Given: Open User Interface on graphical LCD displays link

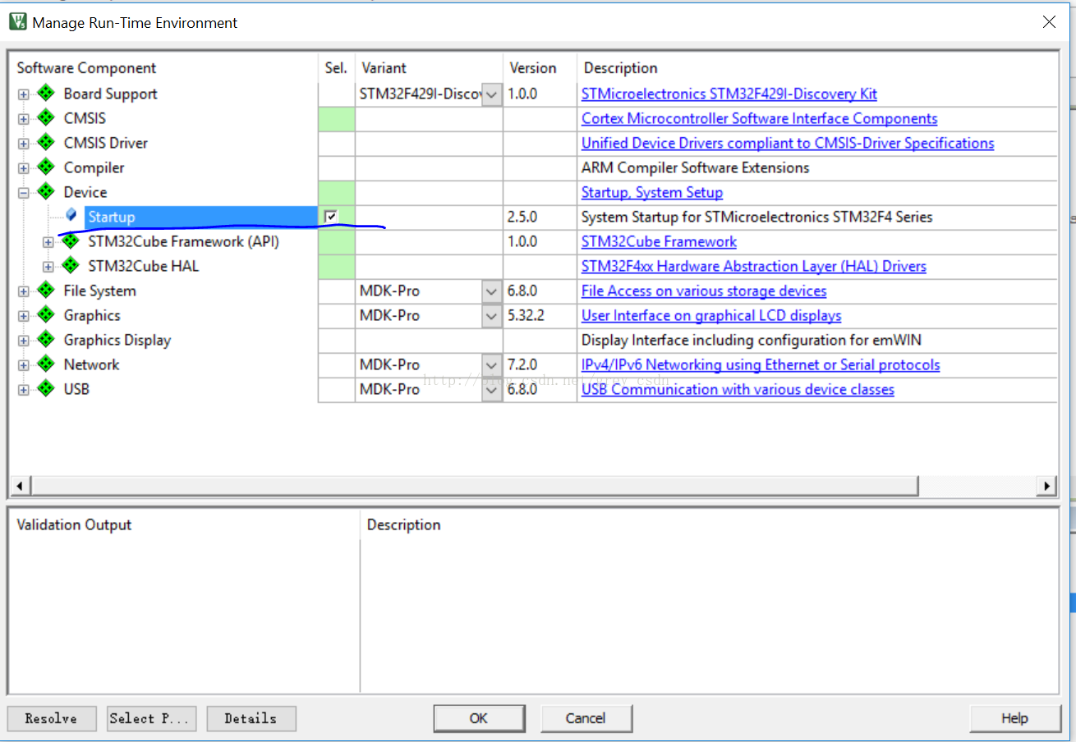Looking at the screenshot, I should (x=711, y=315).
